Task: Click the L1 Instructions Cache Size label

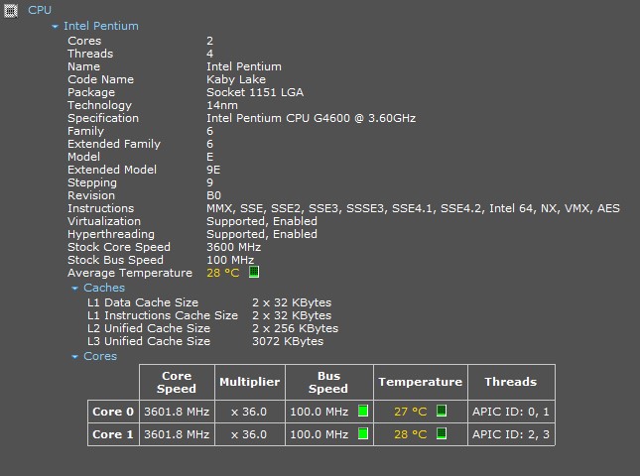Action: click(163, 315)
